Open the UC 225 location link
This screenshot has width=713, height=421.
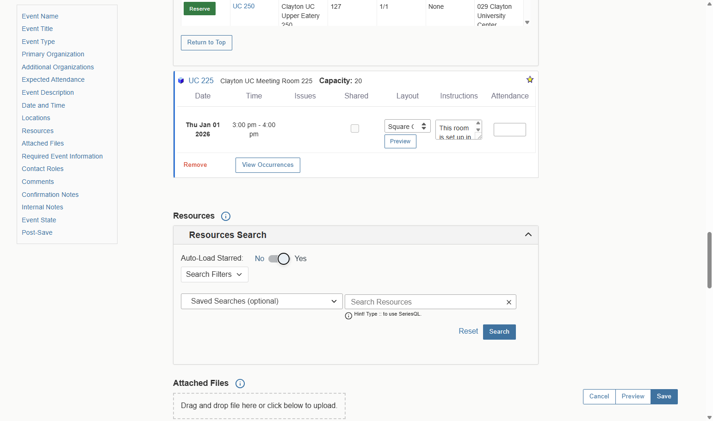click(201, 81)
